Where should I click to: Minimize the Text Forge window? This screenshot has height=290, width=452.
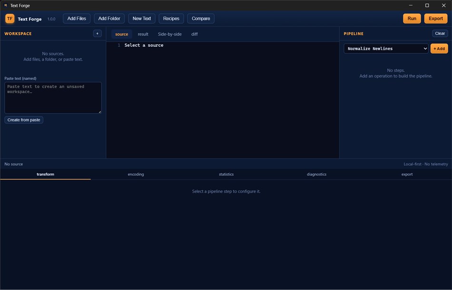point(411,5)
